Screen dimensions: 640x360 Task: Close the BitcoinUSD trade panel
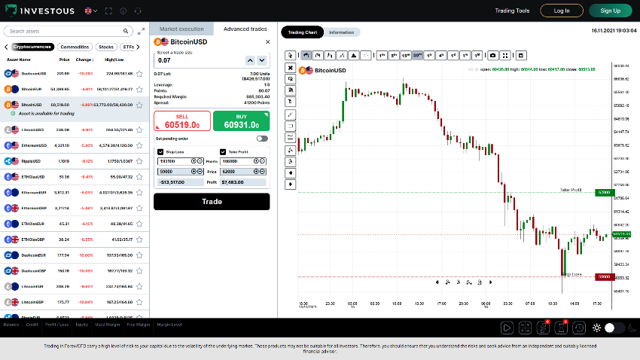click(x=268, y=41)
